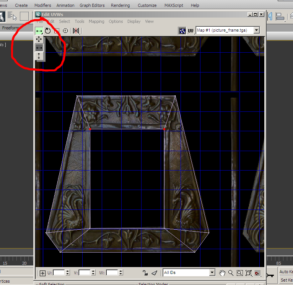
Task: Click the Zoom Region tool
Action: (240, 273)
